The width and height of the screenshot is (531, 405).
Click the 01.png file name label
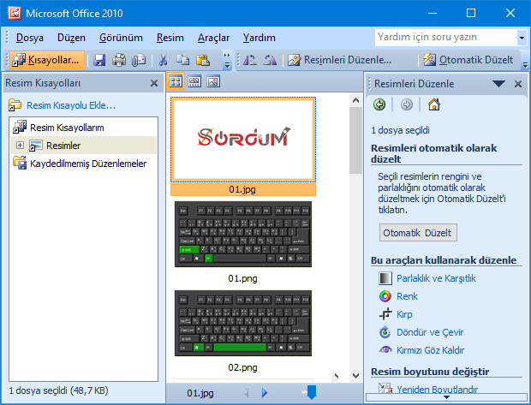(x=243, y=278)
